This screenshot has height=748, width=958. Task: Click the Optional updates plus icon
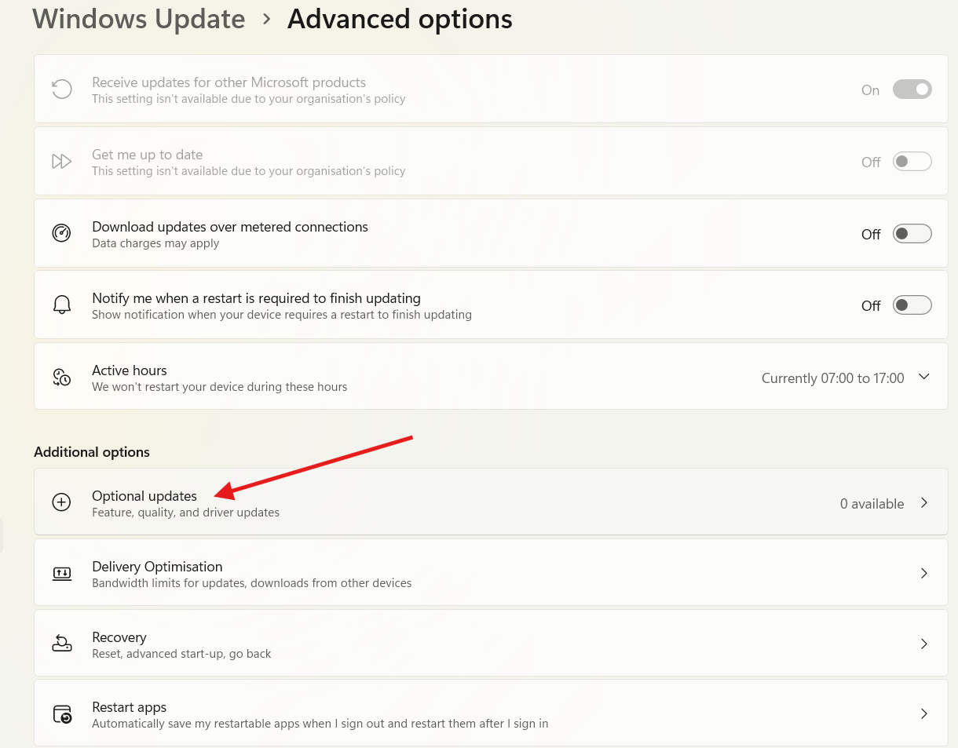61,502
